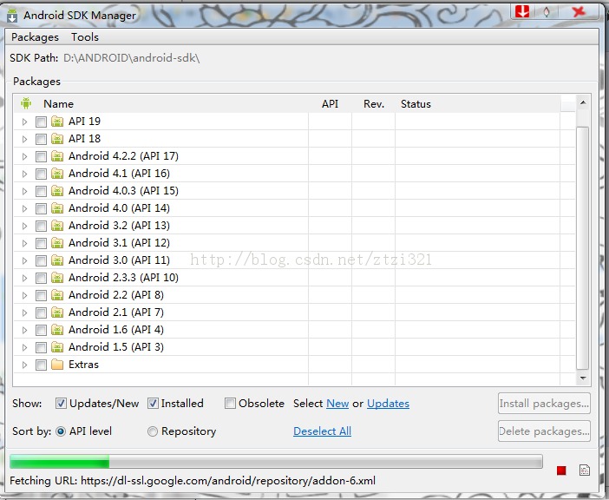
Task: Click the fetching progress bar
Action: point(276,462)
